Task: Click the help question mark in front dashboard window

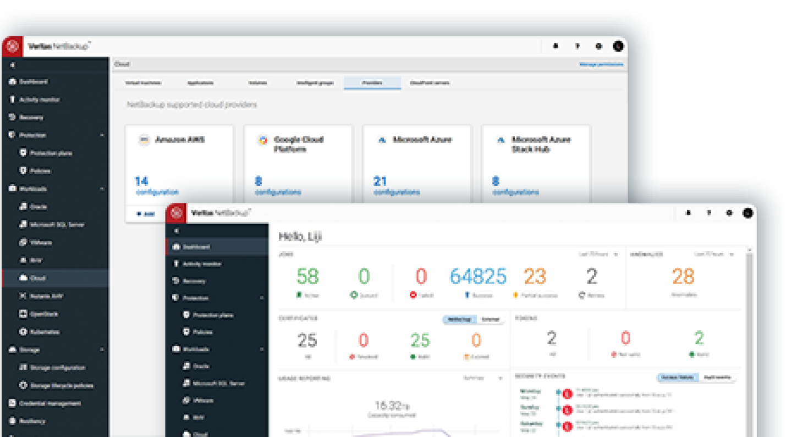Action: click(709, 213)
